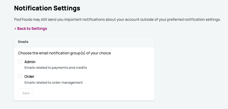Enable the Admin email notifications checkbox

pos(20,62)
